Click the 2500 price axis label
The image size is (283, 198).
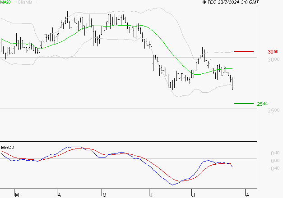274,110
